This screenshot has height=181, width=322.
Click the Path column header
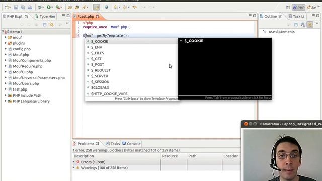coord(204,156)
